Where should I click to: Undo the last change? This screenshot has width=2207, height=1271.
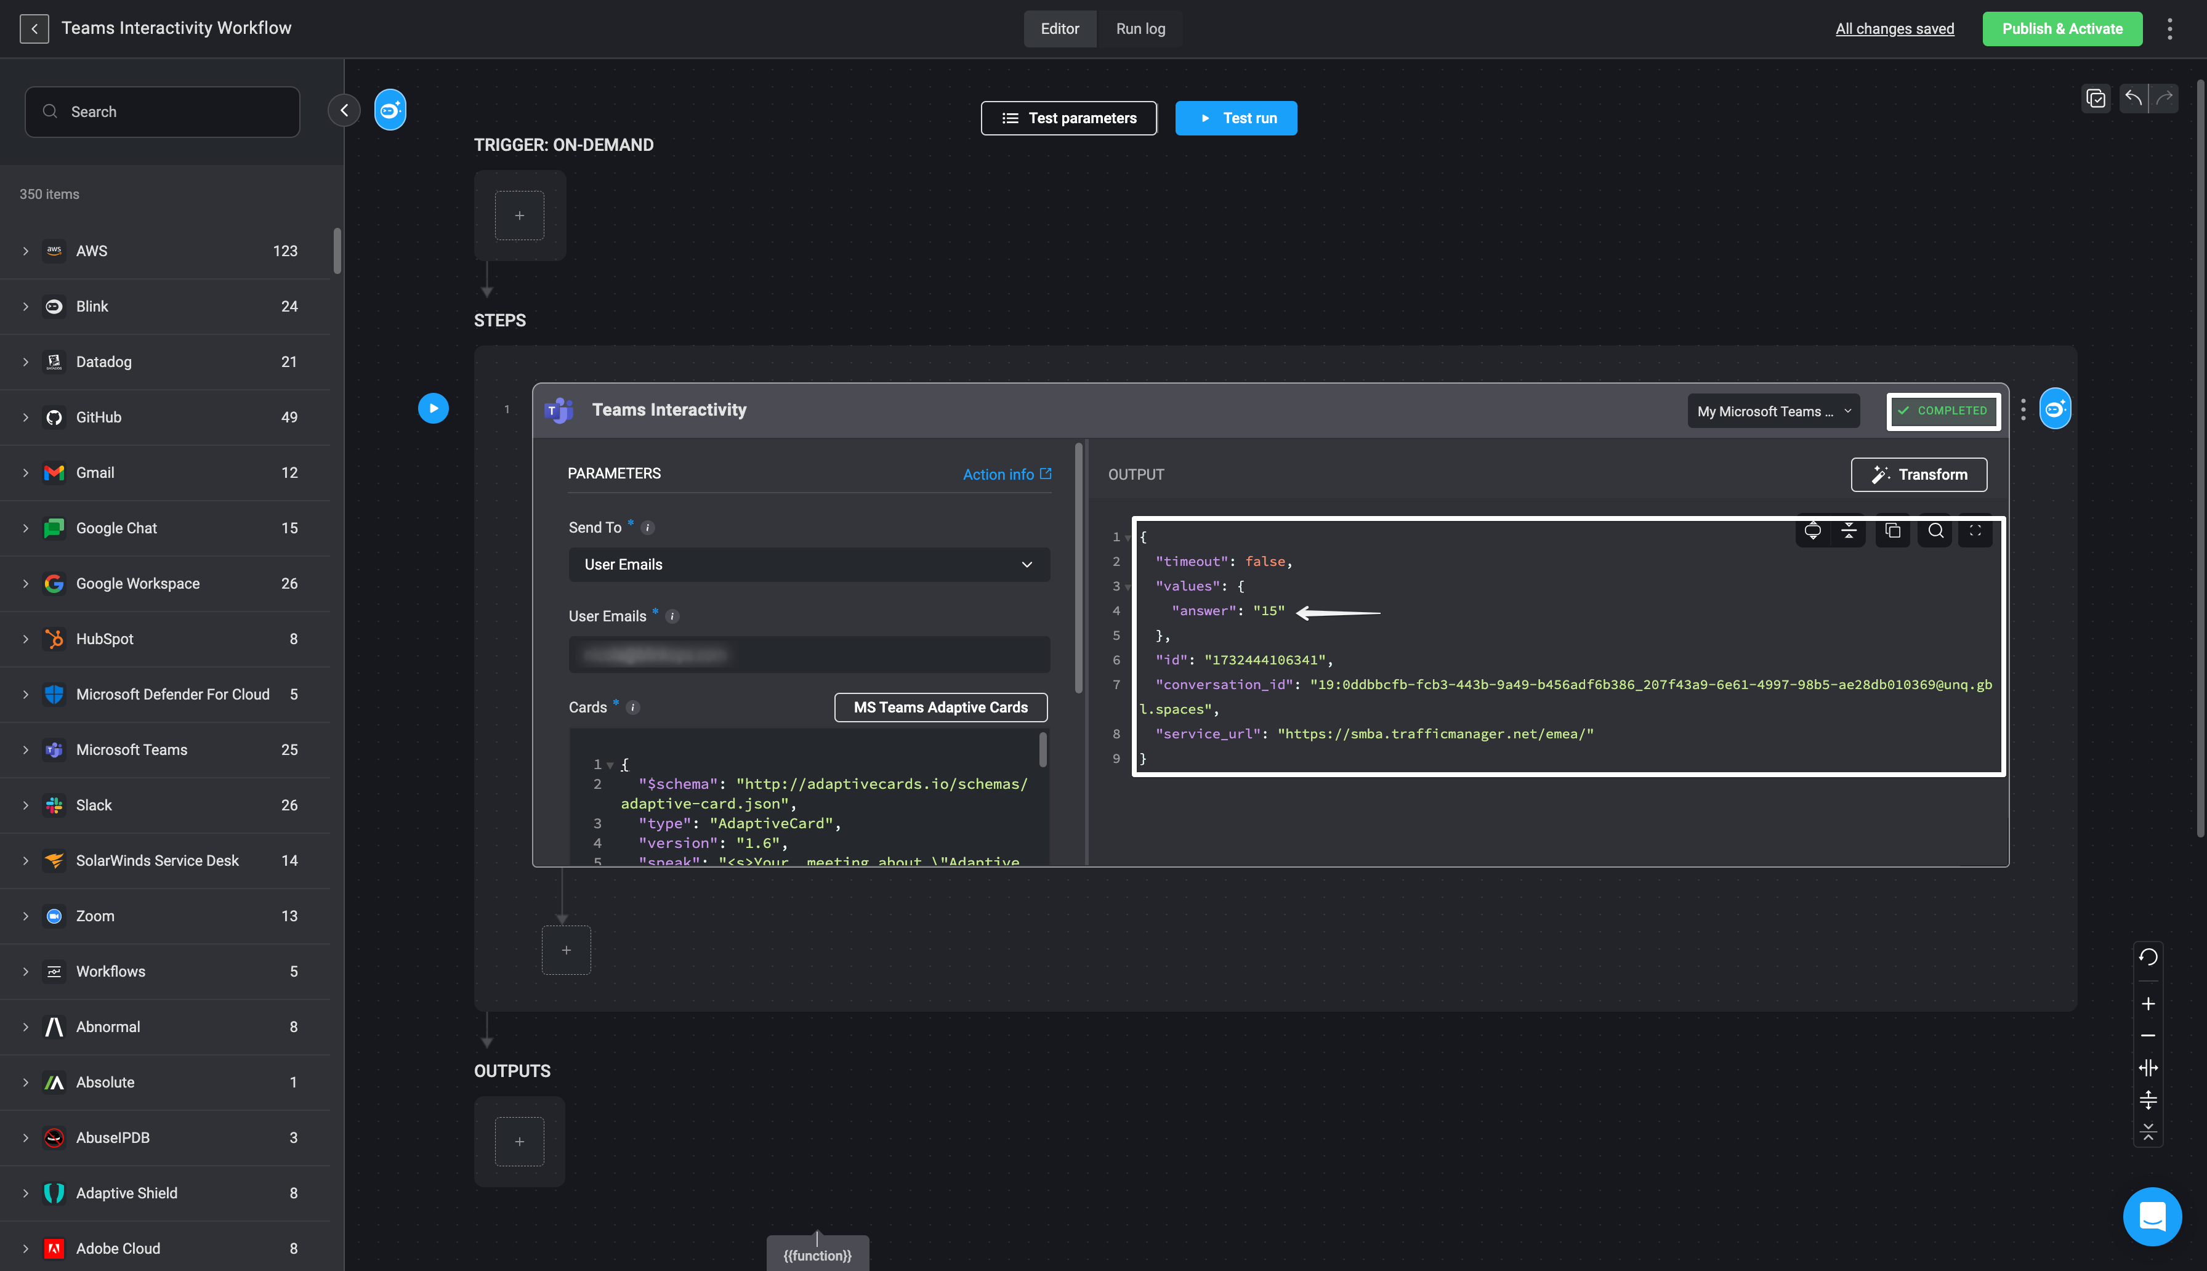point(2133,98)
